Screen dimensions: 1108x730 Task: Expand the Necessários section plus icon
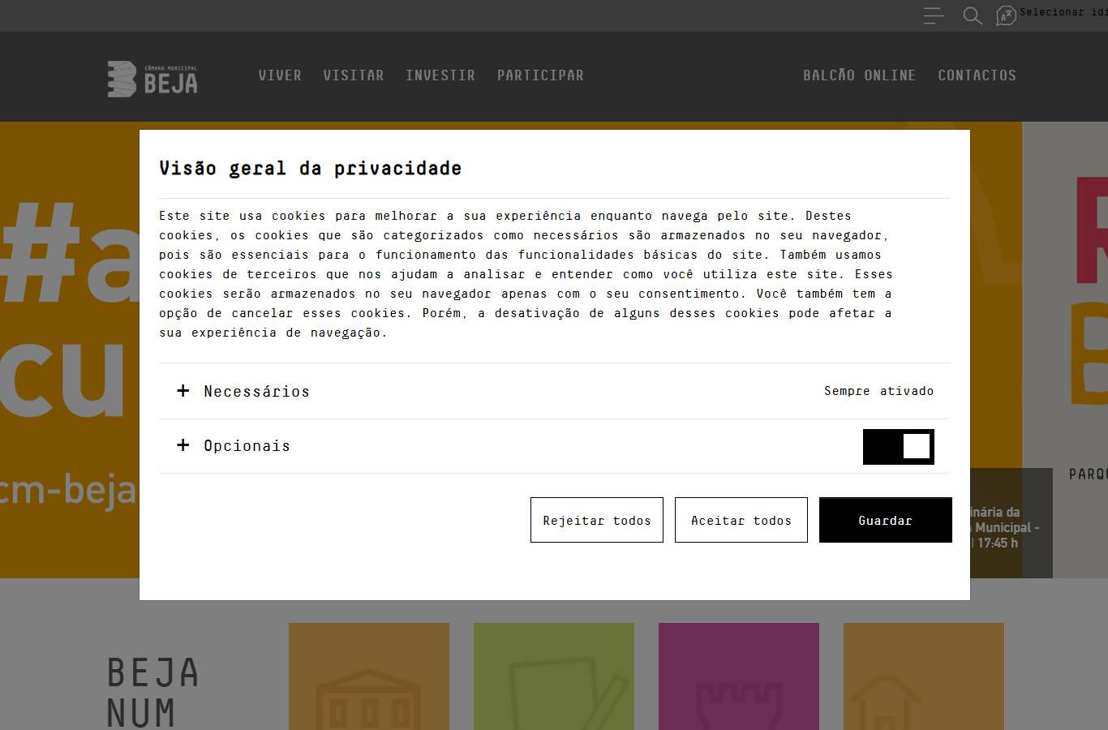(x=183, y=391)
